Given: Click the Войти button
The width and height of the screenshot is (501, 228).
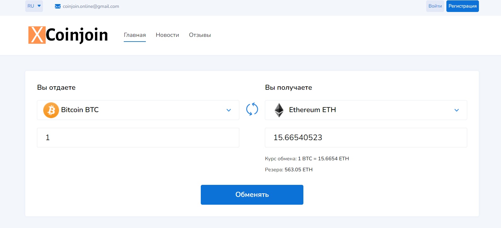Looking at the screenshot, I should click(x=435, y=6).
